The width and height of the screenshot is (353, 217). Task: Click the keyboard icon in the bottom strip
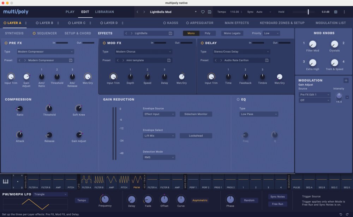pos(6,182)
